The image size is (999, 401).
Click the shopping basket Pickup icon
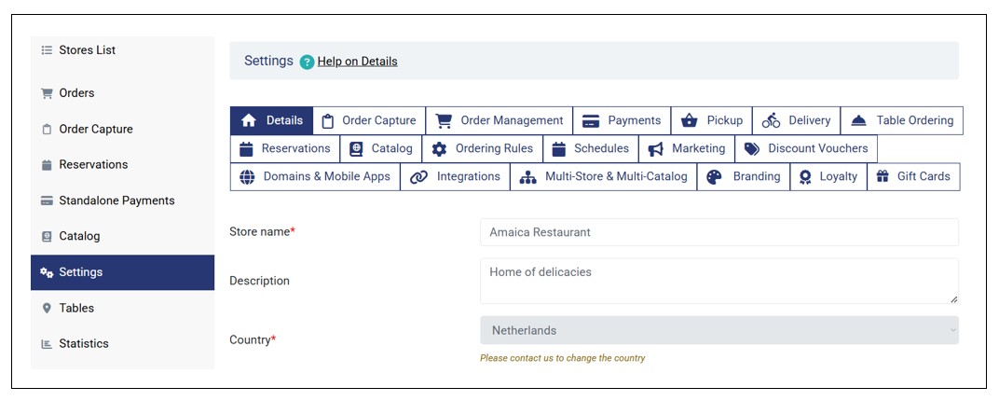[689, 120]
